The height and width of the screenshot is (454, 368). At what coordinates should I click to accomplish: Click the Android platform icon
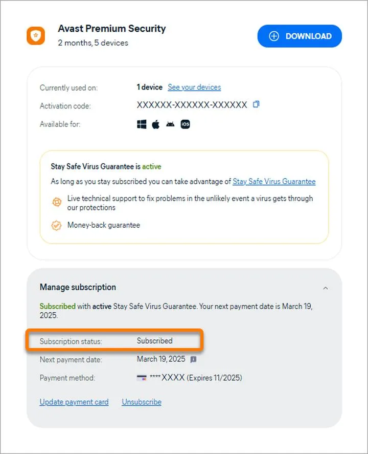[170, 124]
